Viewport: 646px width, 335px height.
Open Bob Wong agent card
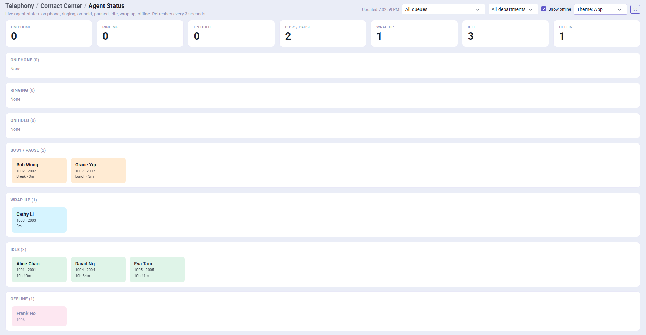pos(39,170)
